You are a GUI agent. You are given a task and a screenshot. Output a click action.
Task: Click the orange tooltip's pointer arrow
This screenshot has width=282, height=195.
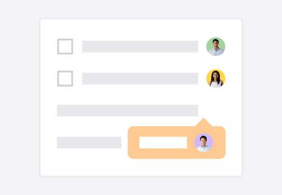coord(204,123)
